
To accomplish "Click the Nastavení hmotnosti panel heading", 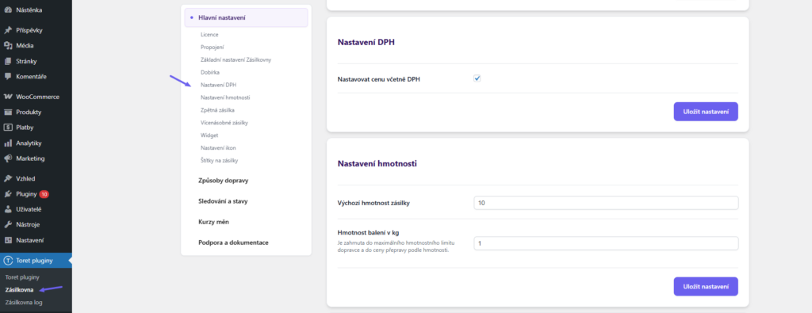I will coord(377,164).
